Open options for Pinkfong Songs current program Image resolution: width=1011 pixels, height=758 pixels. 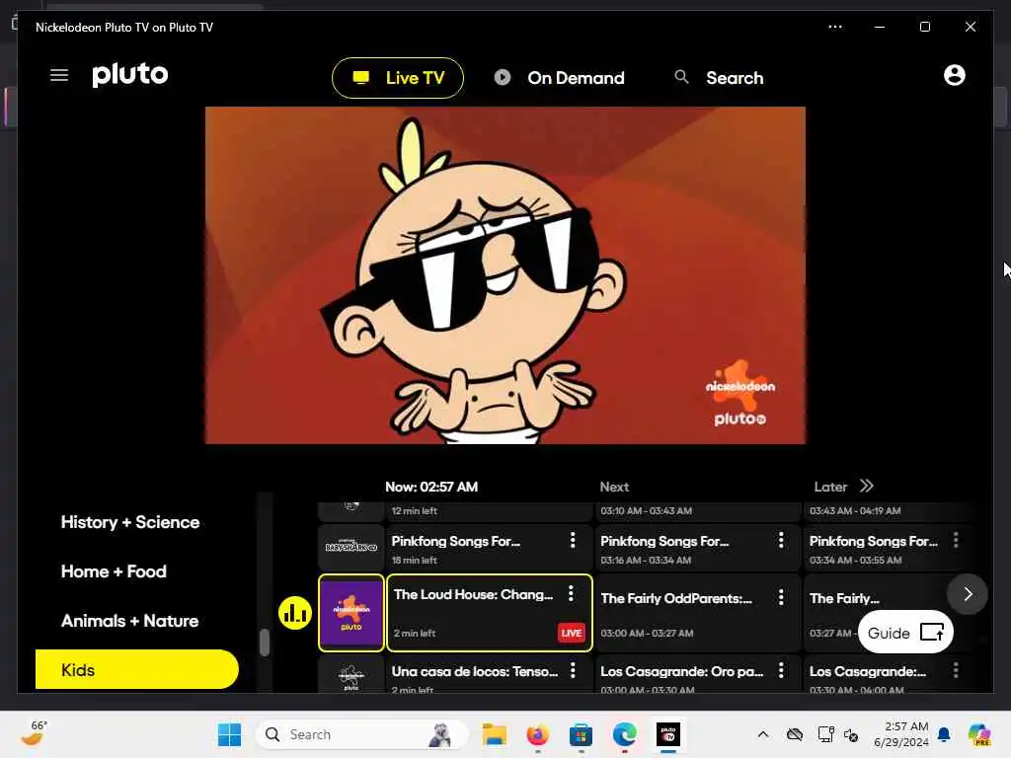pos(573,540)
